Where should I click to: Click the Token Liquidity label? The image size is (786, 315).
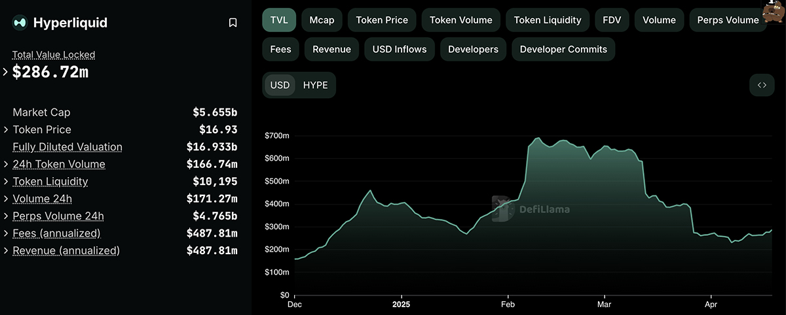(x=50, y=182)
